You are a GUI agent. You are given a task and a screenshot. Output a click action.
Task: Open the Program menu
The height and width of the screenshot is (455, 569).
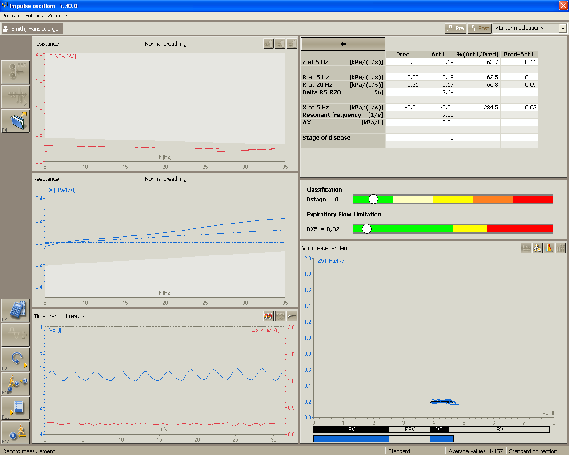pos(11,16)
